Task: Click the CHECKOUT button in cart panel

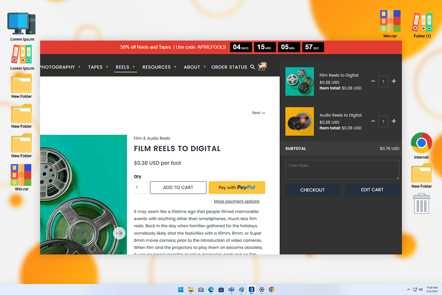Action: pyautogui.click(x=312, y=190)
